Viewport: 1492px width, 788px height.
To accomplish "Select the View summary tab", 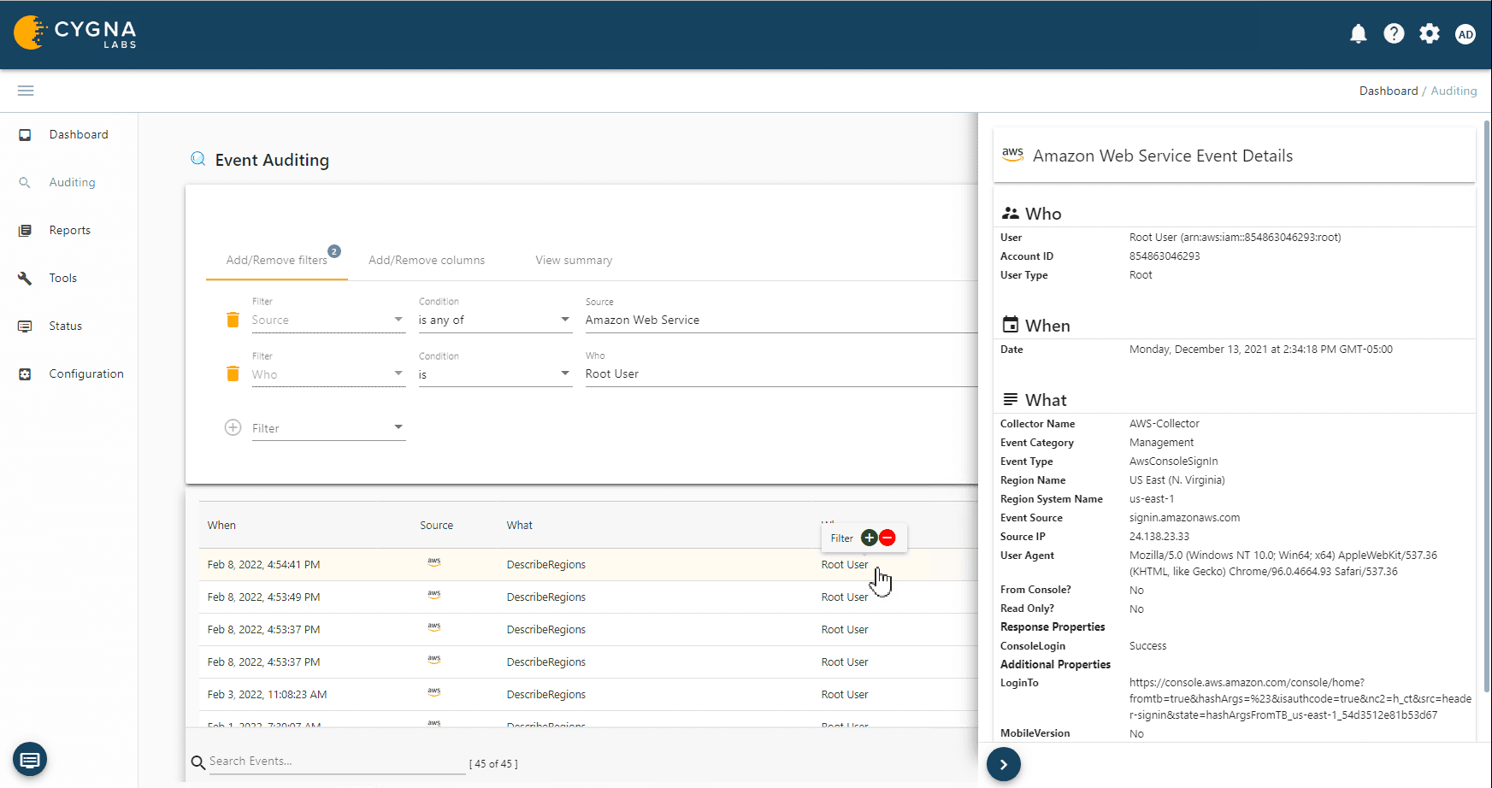I will (x=573, y=260).
